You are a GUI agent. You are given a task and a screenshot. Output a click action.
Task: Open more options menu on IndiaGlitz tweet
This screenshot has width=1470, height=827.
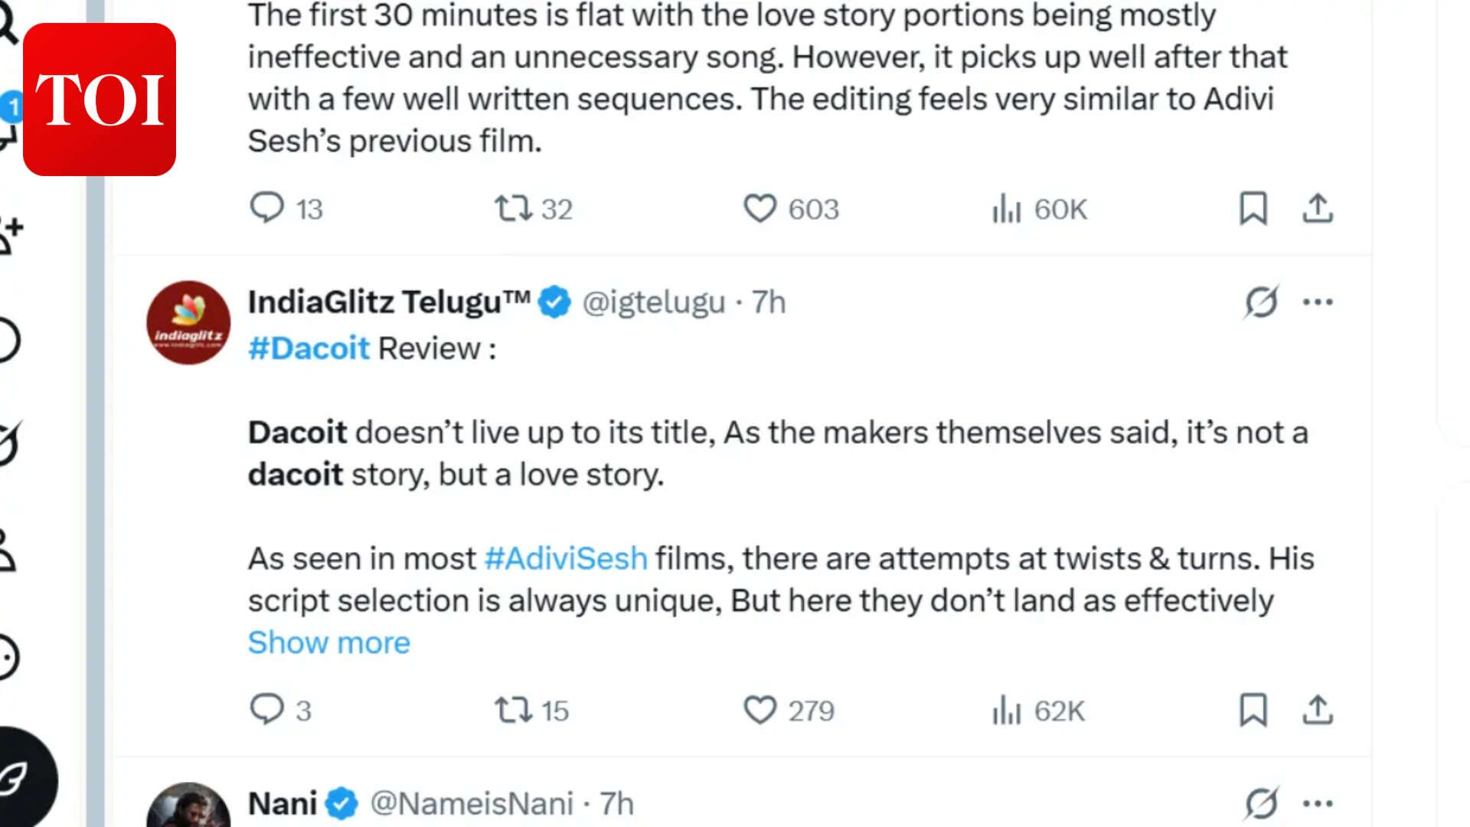1318,302
